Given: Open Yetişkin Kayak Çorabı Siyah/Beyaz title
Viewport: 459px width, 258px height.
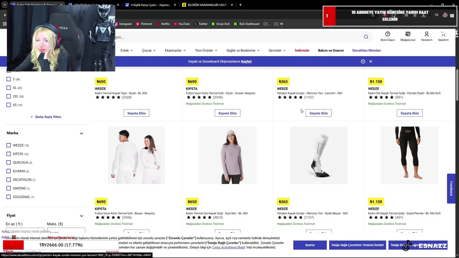Looking at the screenshot, I should [x=312, y=213].
